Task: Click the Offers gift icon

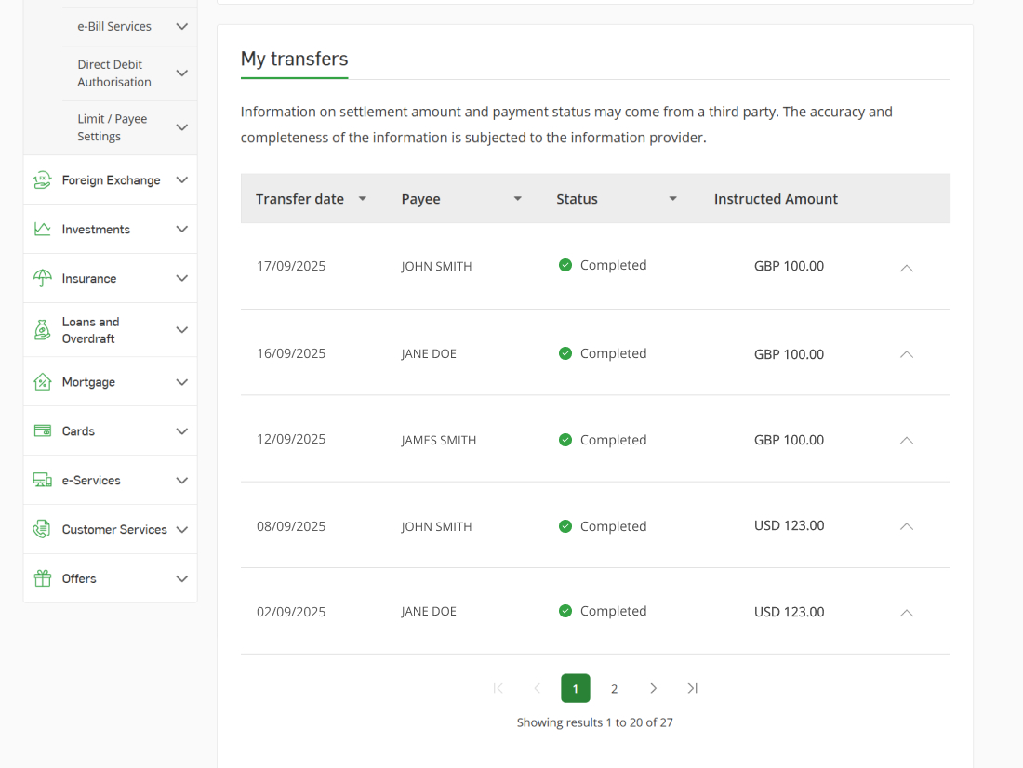Action: pos(42,578)
